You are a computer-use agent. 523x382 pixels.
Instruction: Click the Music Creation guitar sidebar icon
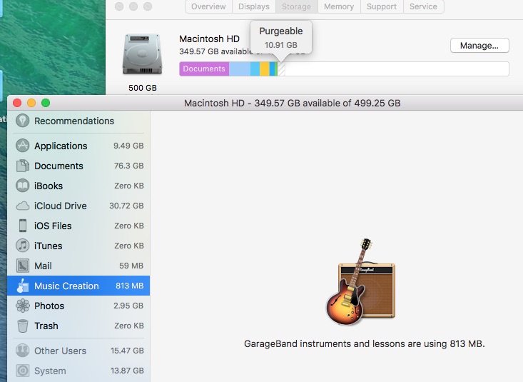pos(22,286)
